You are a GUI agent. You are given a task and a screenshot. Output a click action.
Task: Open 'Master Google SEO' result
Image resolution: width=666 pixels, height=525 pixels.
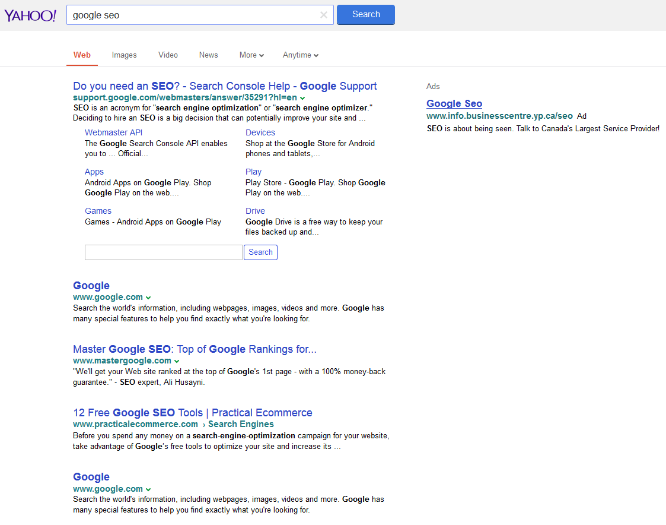(195, 349)
